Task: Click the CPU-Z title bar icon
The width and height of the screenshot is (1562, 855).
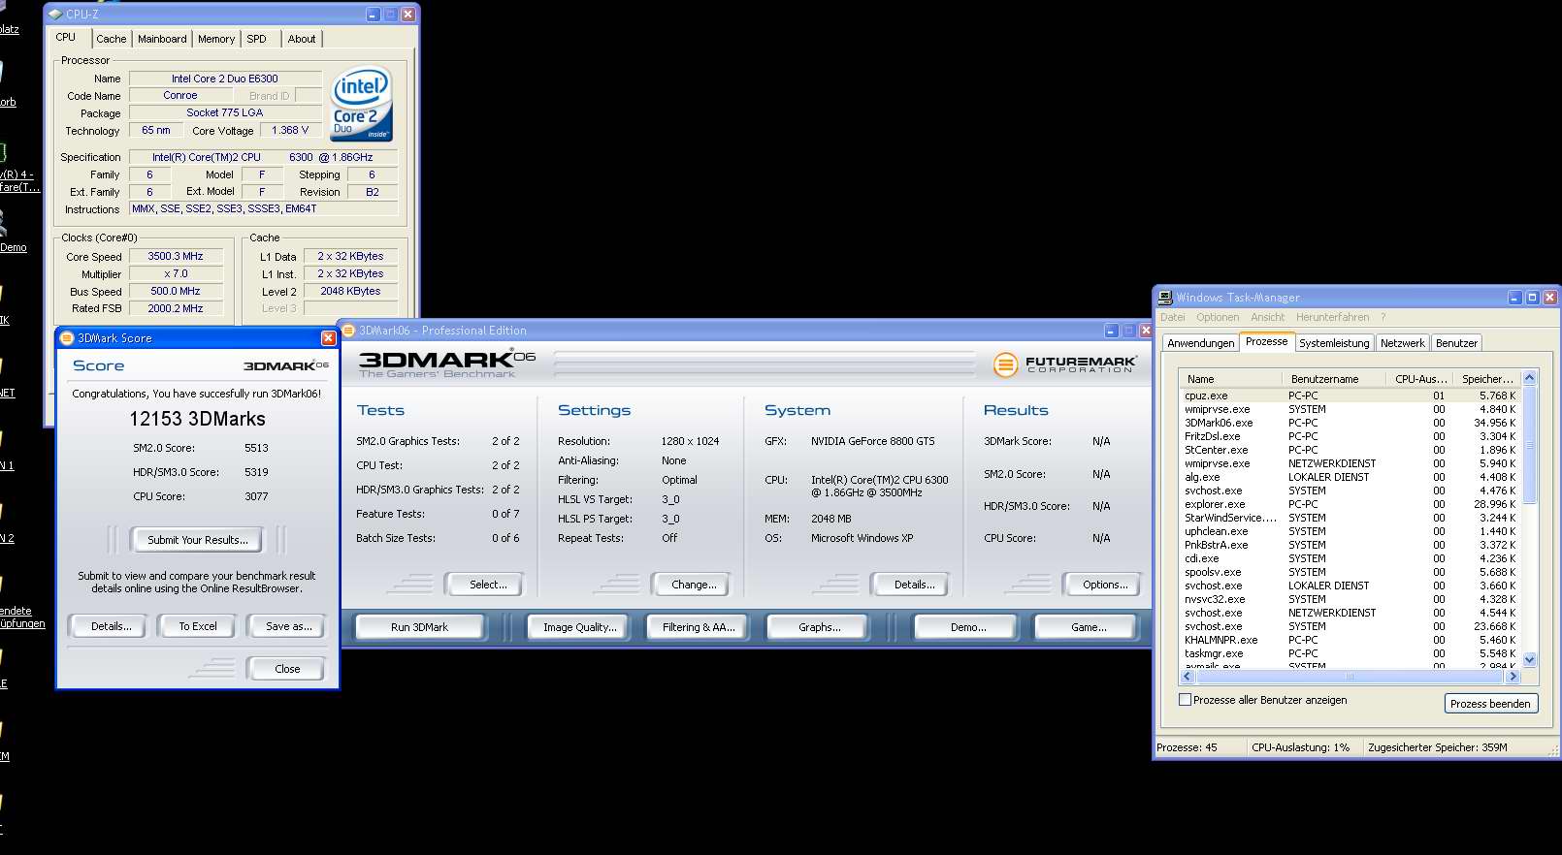Action: click(x=55, y=15)
